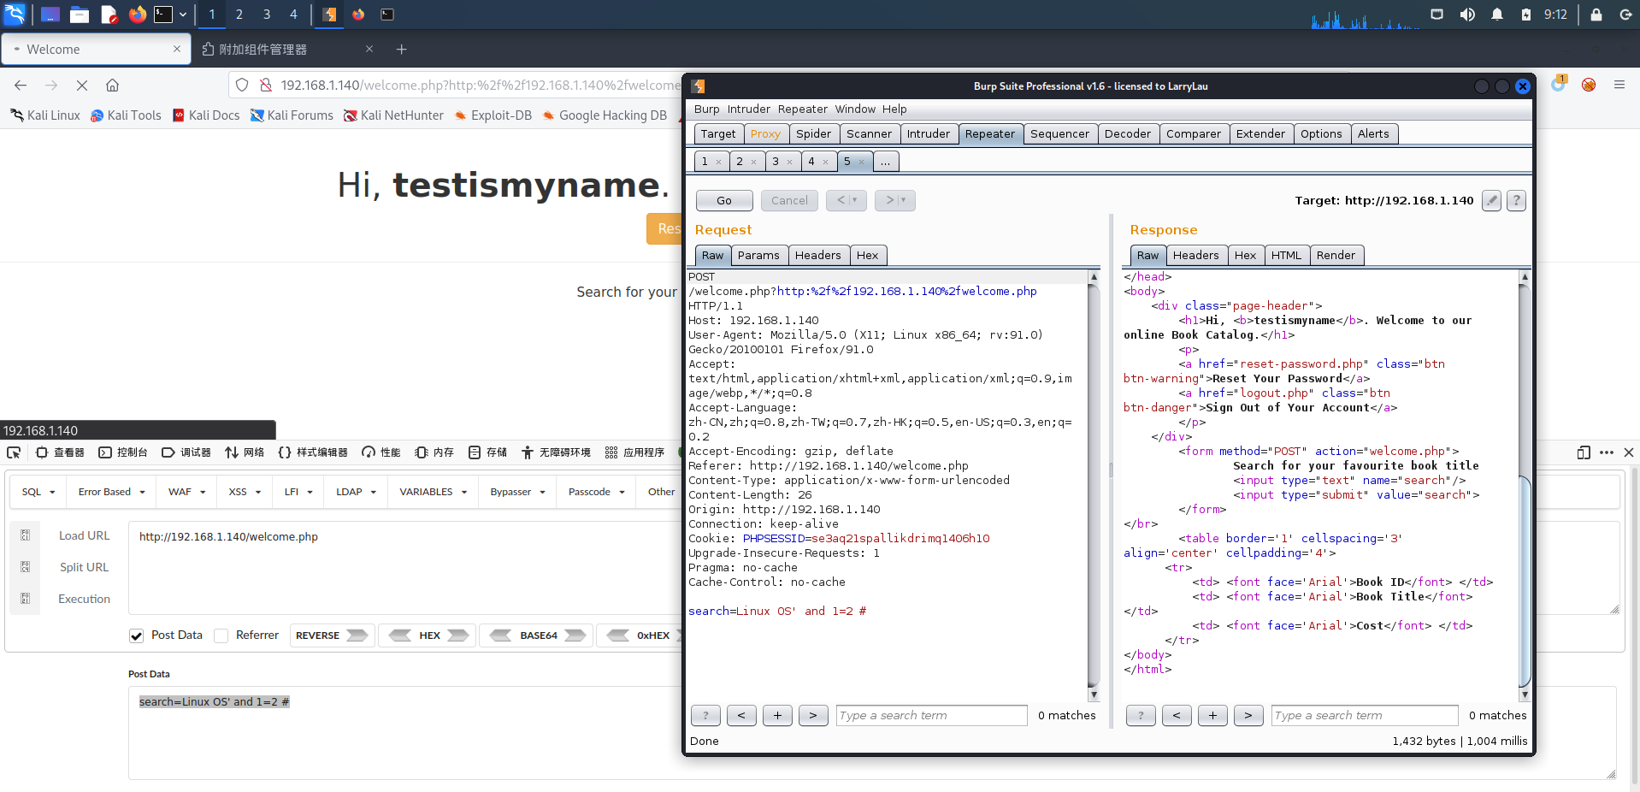Image resolution: width=1640 pixels, height=792 pixels.
Task: Open the XSS dropdown menu
Action: (x=245, y=492)
